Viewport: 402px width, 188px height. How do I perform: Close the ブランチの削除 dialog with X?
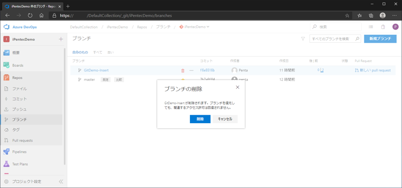click(237, 87)
